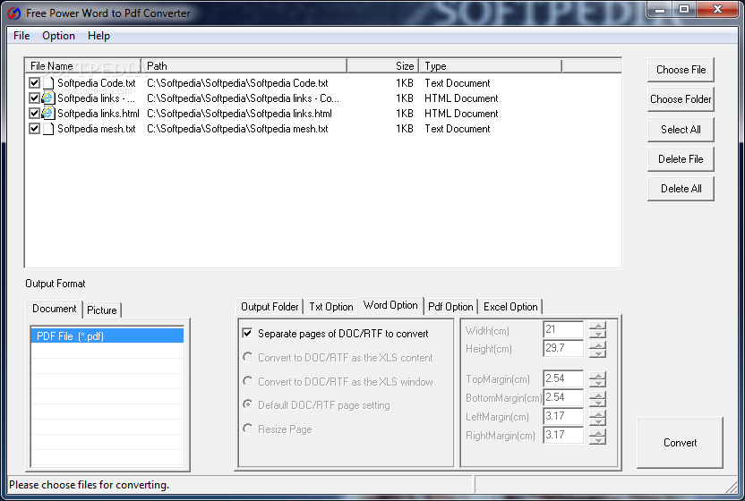Click the app logo icon in title bar
The height and width of the screenshot is (501, 745).
pos(14,13)
